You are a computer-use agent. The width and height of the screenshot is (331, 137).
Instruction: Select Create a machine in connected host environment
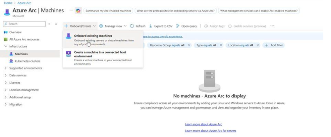pos(103,58)
